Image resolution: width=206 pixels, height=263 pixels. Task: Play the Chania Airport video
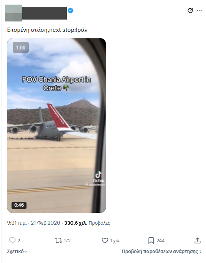coord(56,125)
